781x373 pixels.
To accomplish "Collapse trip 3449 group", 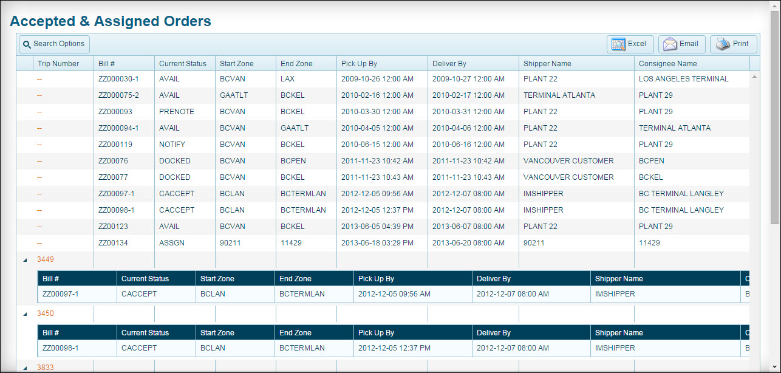I will tap(25, 260).
